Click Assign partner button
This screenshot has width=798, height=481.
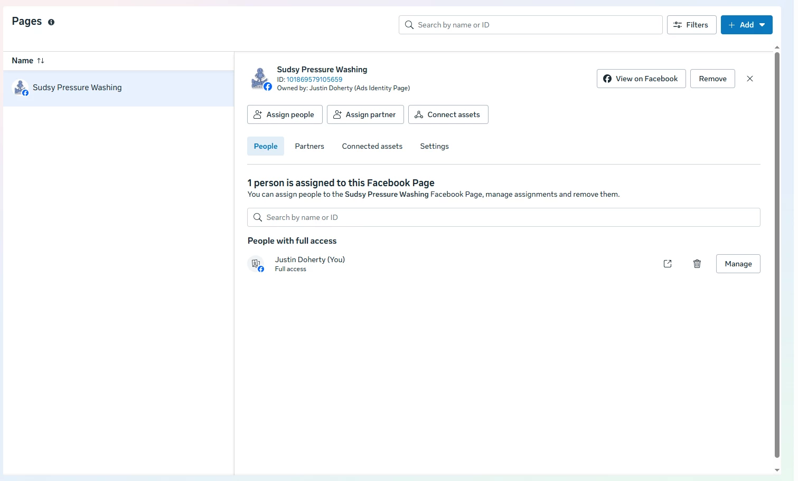coord(365,114)
